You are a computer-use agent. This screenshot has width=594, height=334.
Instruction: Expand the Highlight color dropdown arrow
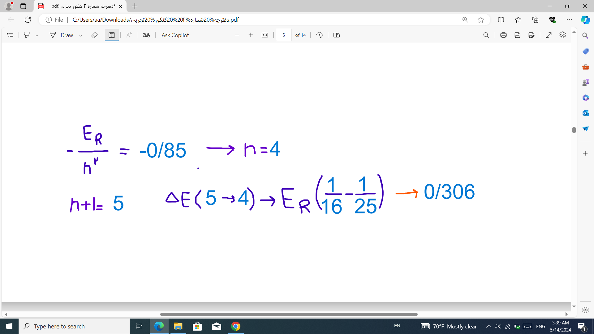point(37,36)
